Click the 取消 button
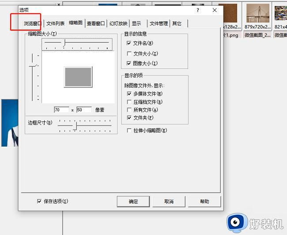 [169, 202]
